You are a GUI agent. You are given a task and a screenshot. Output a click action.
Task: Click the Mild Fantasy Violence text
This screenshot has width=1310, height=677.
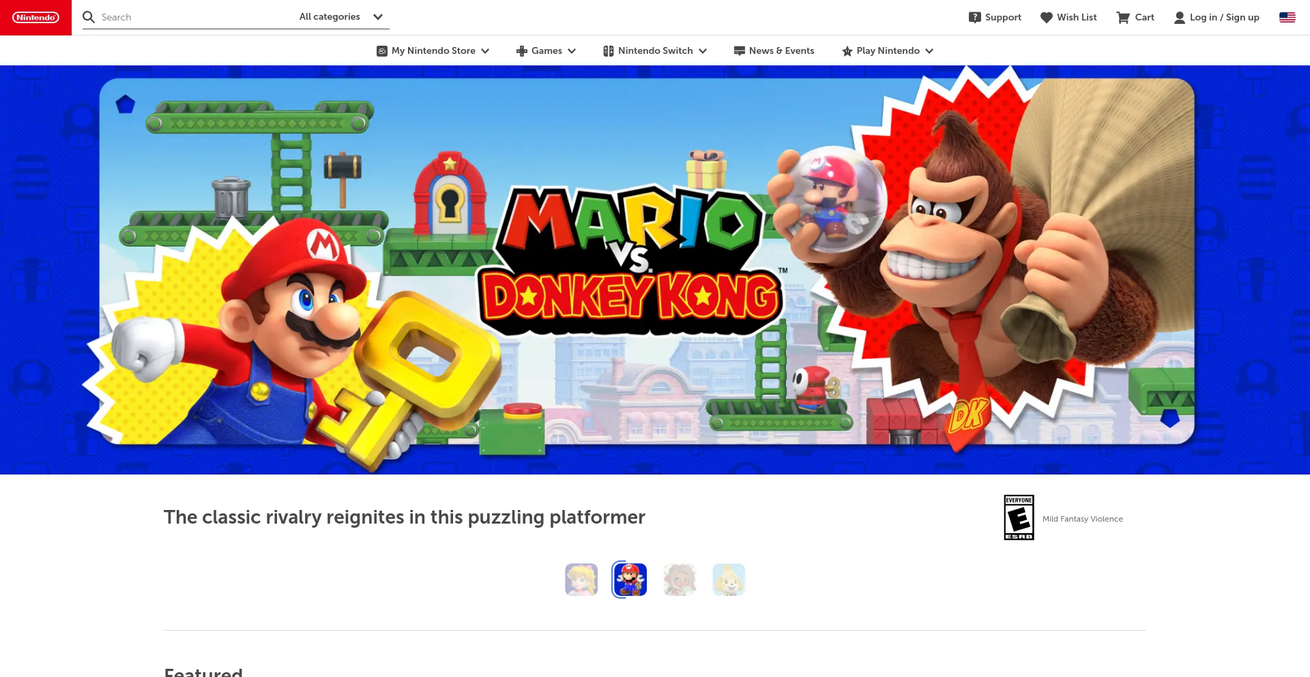[x=1083, y=519]
